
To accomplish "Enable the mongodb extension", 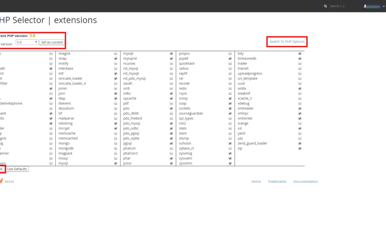I will coord(115,148).
